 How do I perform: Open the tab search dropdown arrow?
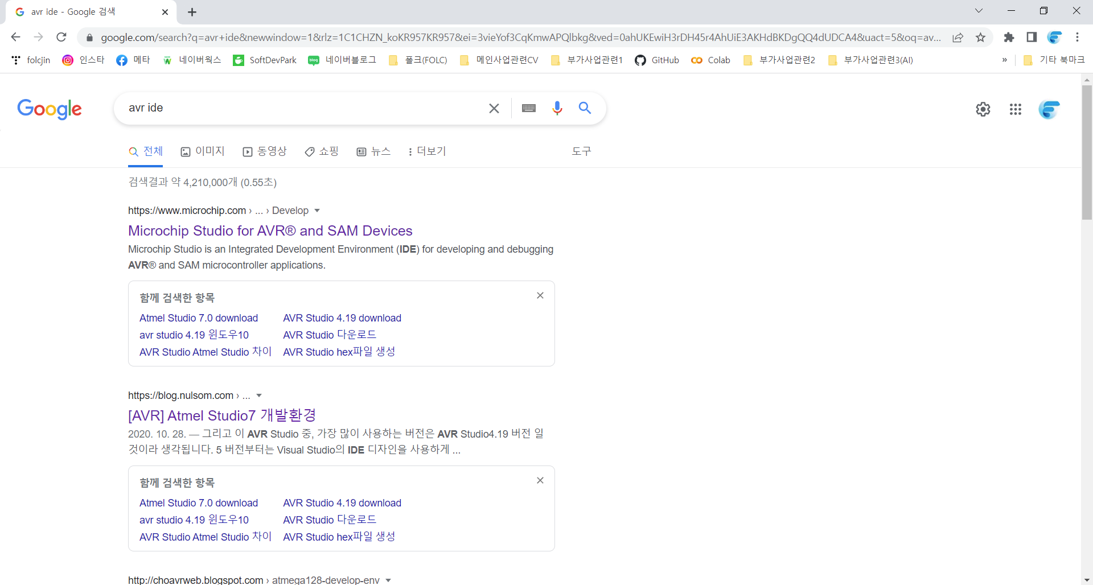tap(979, 11)
